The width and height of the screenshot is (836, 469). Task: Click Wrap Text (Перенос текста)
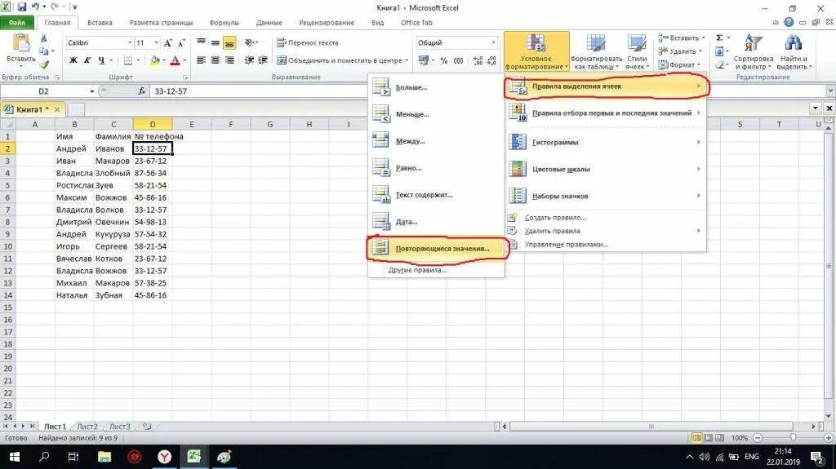coord(308,42)
